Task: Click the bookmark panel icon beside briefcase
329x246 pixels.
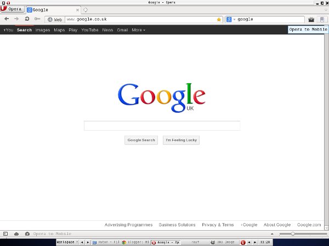Action: click(322, 20)
